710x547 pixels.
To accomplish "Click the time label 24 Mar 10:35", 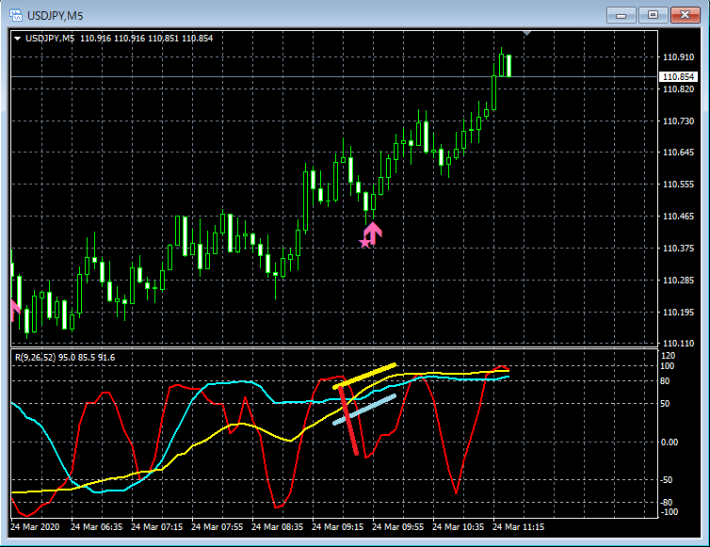I will coord(458,527).
